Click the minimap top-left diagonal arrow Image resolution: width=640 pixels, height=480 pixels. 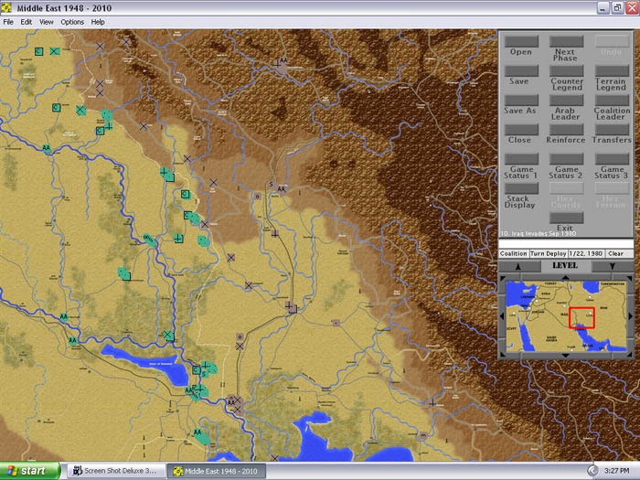503,278
